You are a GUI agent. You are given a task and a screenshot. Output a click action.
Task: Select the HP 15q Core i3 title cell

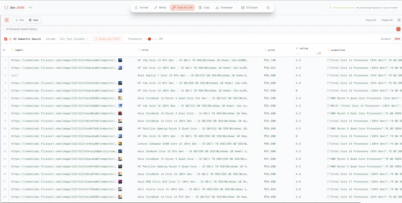pos(192,60)
